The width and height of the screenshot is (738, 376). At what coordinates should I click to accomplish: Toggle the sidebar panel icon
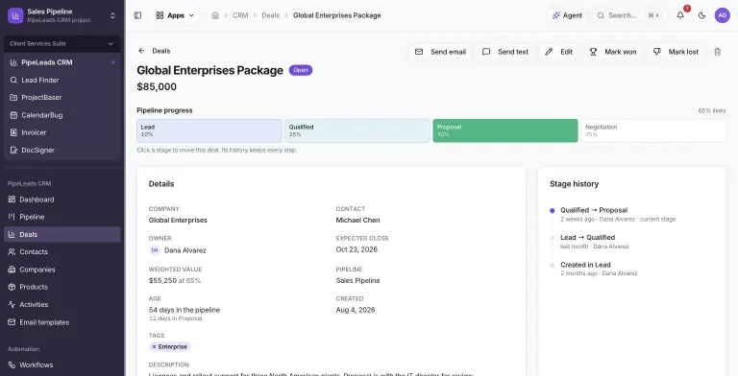point(138,15)
